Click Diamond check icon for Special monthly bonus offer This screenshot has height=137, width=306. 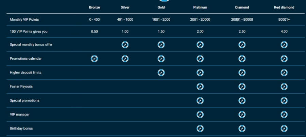242,45
